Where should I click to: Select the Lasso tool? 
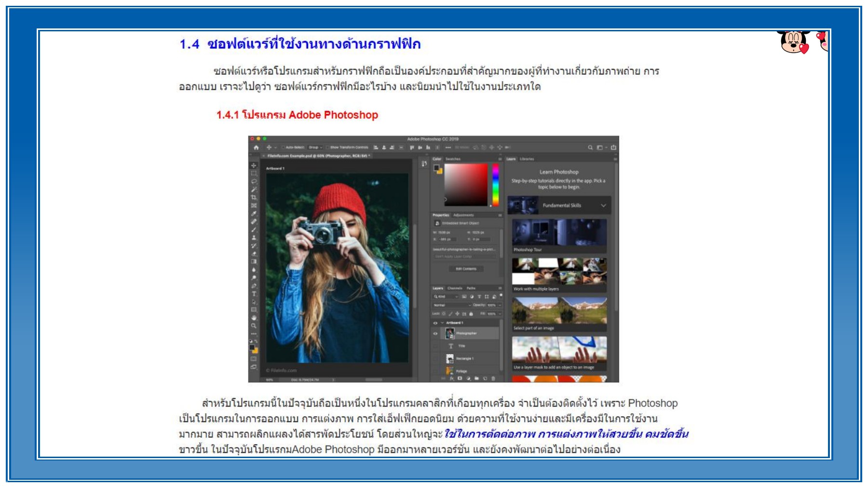coord(253,181)
